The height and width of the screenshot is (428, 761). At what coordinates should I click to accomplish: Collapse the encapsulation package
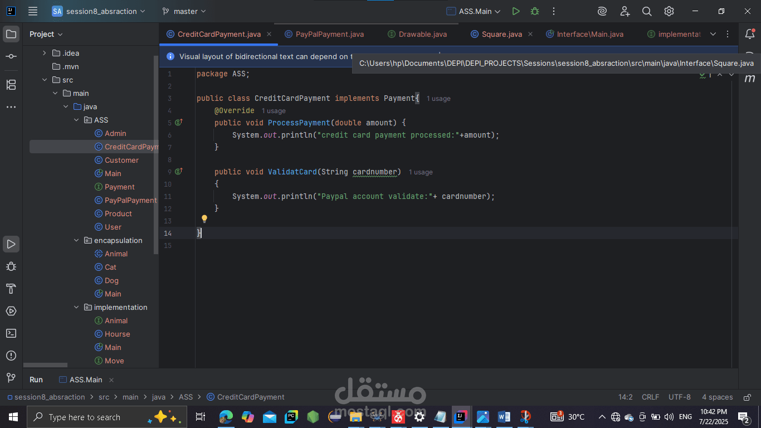coord(77,241)
